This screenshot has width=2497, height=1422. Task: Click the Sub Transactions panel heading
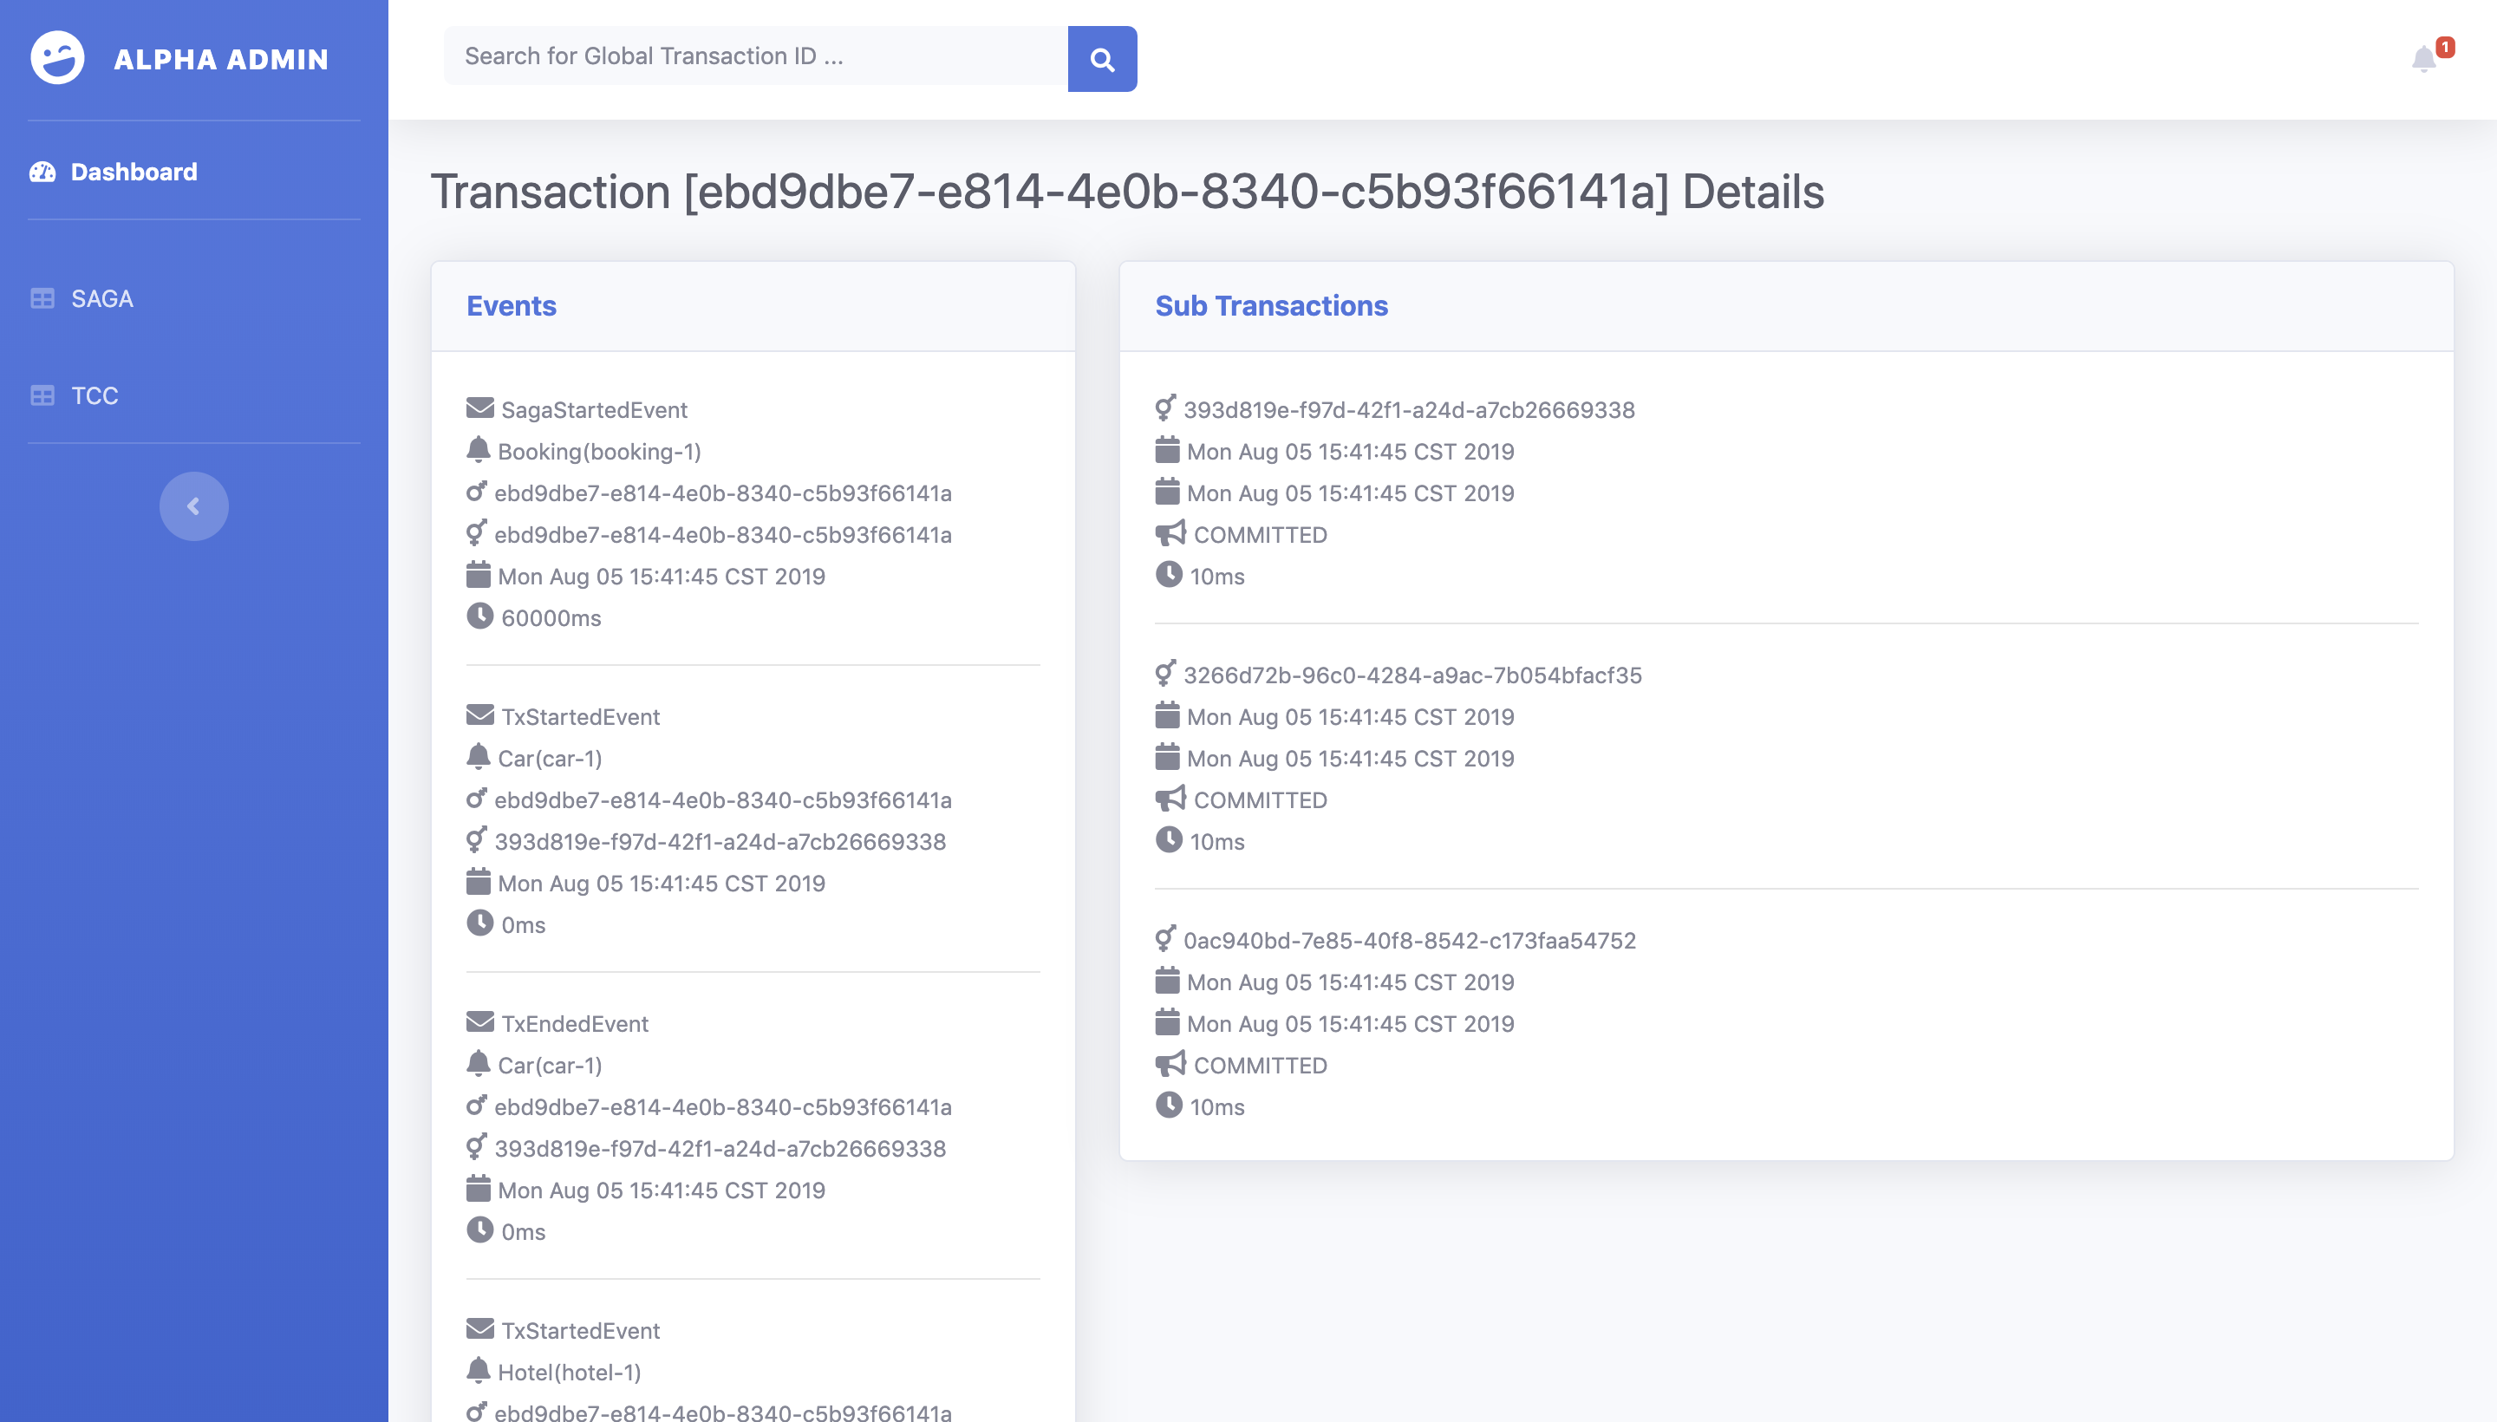point(1270,306)
